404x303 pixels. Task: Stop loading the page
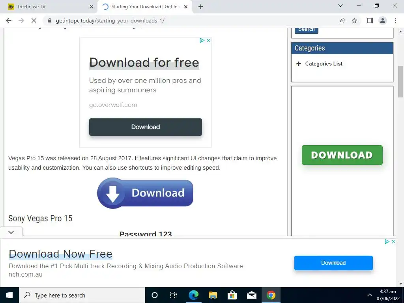[34, 21]
